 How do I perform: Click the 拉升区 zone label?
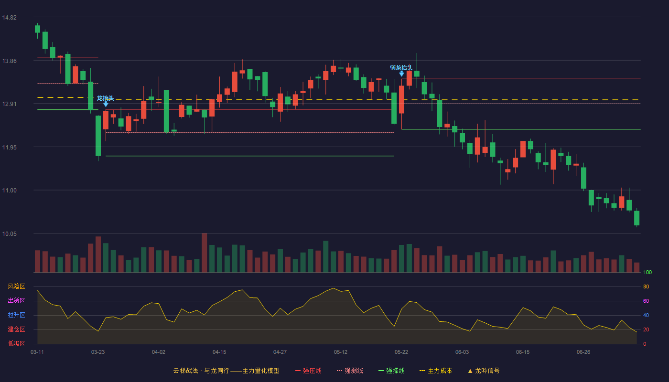click(x=16, y=315)
